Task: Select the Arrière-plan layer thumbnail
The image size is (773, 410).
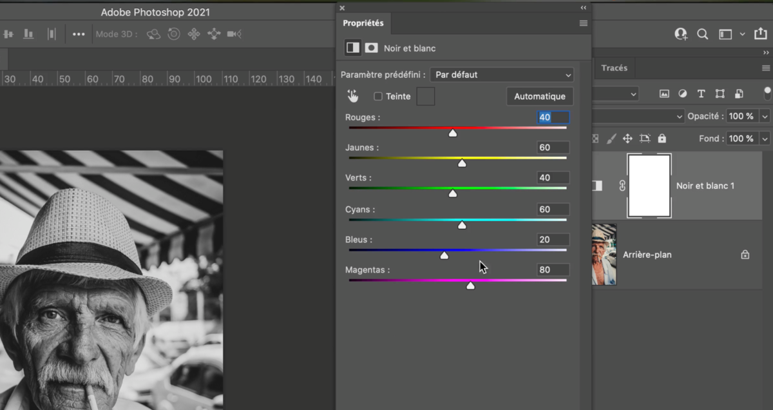Action: pyautogui.click(x=604, y=255)
